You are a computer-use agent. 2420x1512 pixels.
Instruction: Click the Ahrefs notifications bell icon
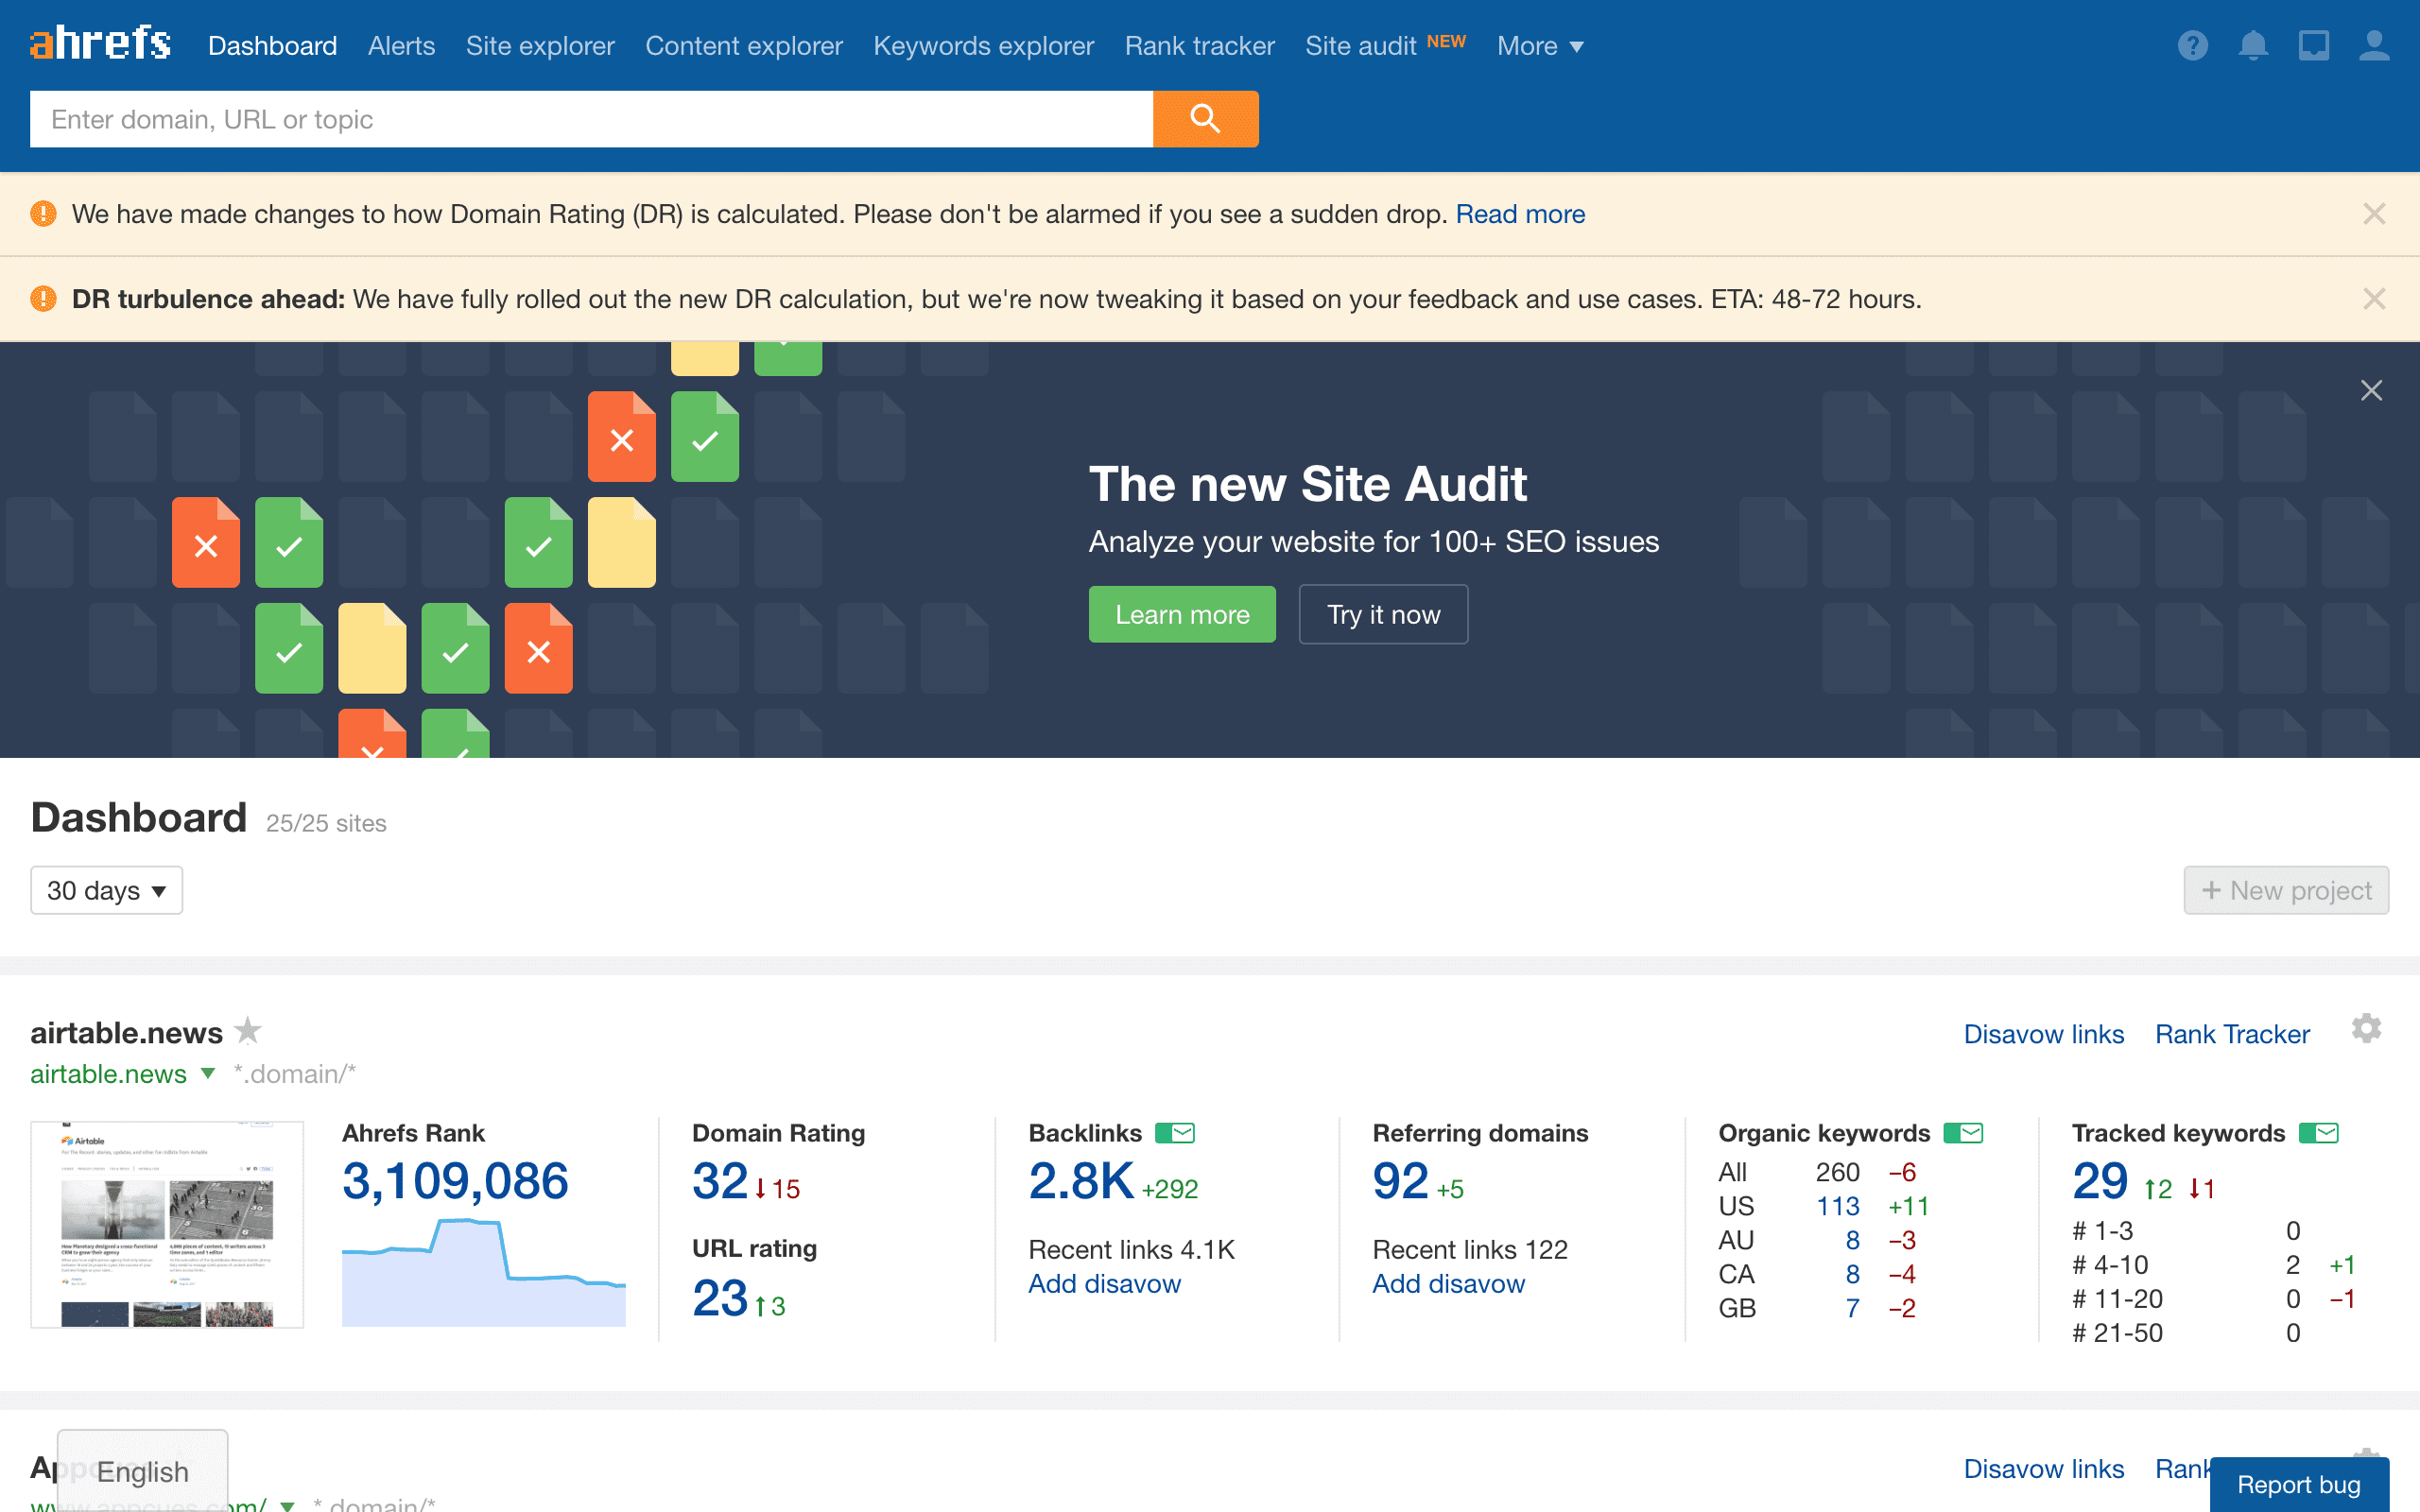[x=2253, y=45]
